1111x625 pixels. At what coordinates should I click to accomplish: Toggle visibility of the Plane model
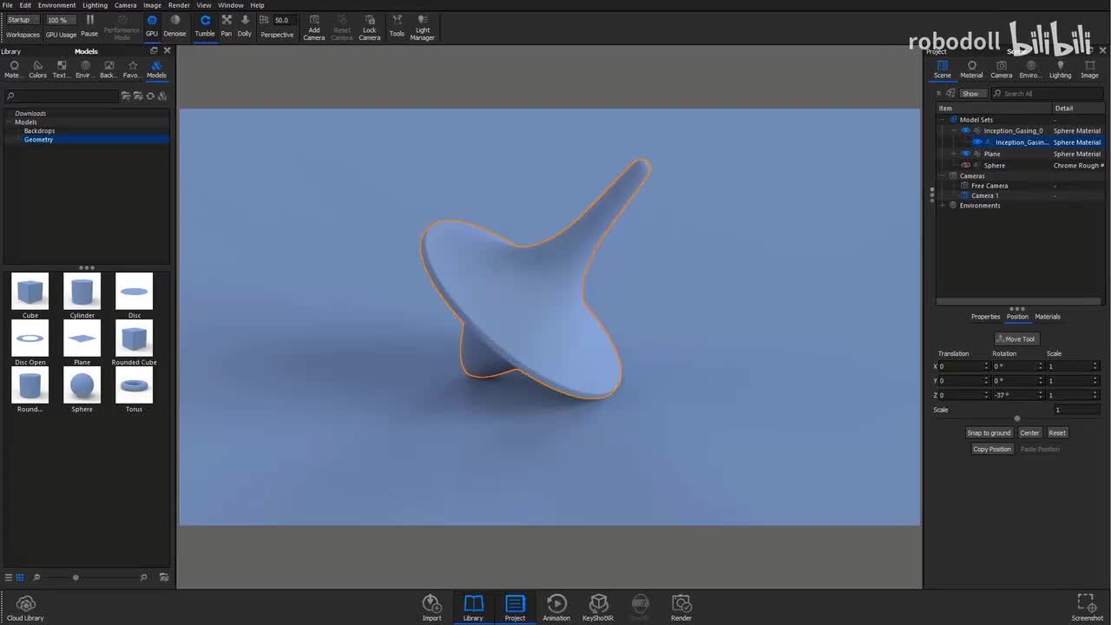965,154
